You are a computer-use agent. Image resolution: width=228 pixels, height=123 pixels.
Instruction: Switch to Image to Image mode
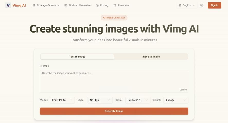click(151, 57)
